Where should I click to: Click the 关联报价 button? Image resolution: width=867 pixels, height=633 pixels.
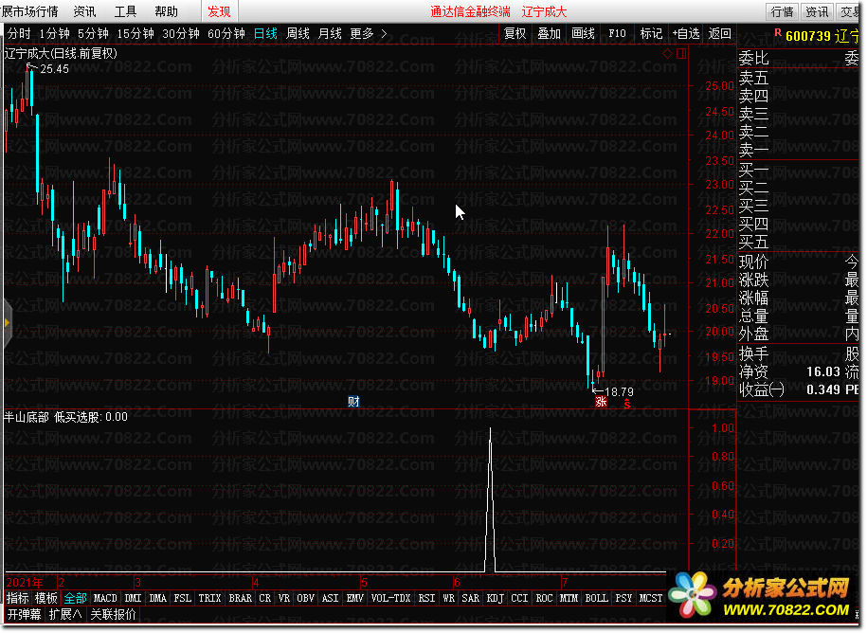(x=113, y=614)
